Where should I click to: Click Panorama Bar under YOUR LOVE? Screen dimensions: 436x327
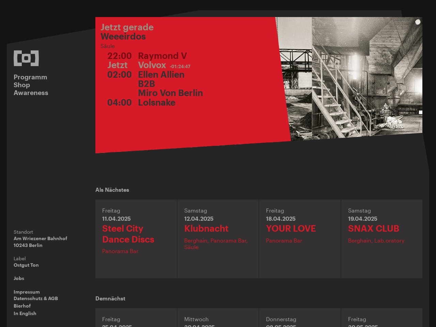pyautogui.click(x=284, y=240)
